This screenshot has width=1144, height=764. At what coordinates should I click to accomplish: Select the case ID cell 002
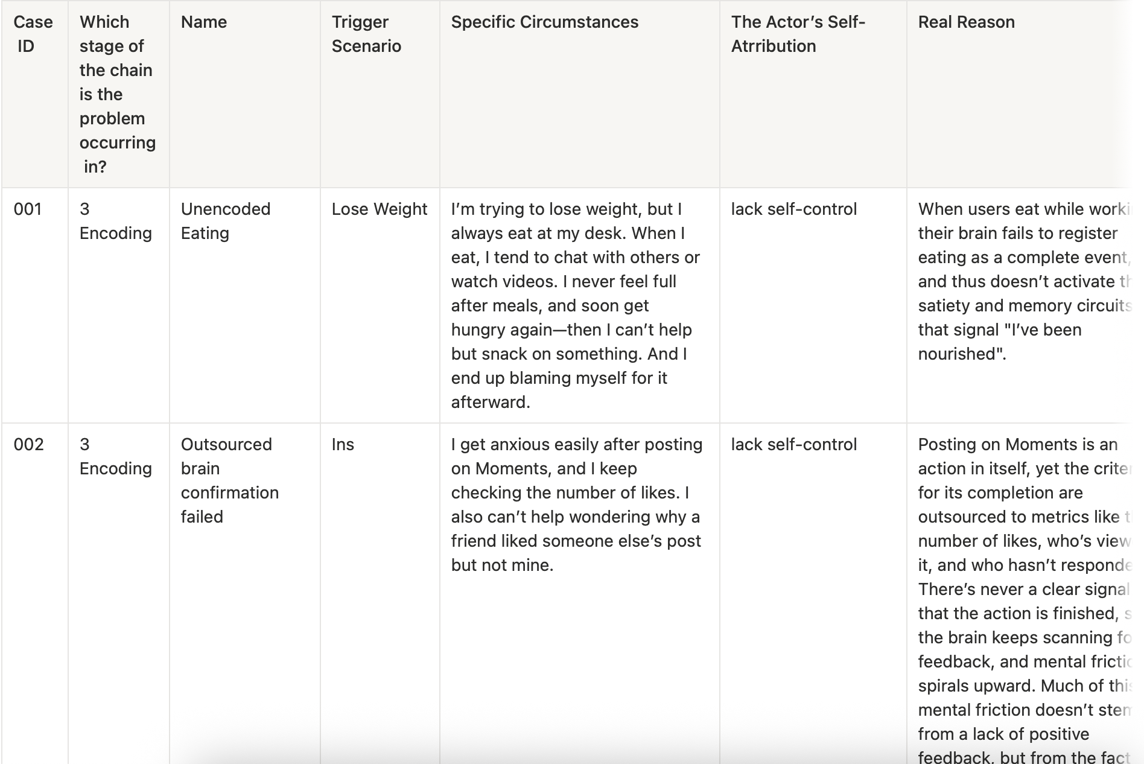point(28,445)
